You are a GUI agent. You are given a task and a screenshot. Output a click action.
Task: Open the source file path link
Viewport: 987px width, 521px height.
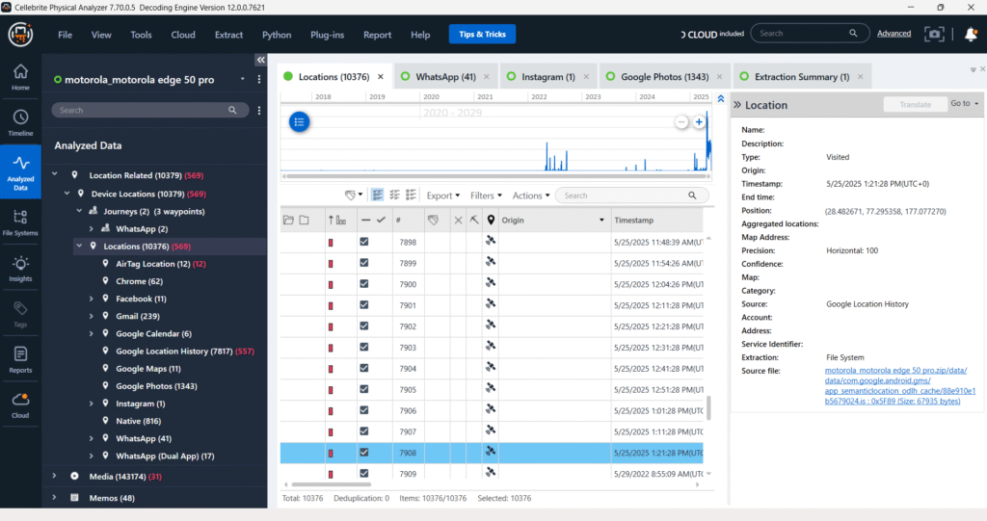tap(899, 386)
